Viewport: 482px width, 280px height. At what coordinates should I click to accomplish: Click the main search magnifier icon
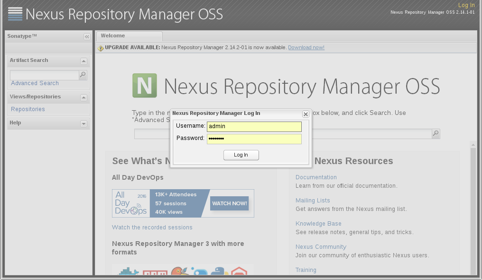(x=436, y=134)
